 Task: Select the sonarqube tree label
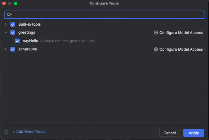[28, 49]
